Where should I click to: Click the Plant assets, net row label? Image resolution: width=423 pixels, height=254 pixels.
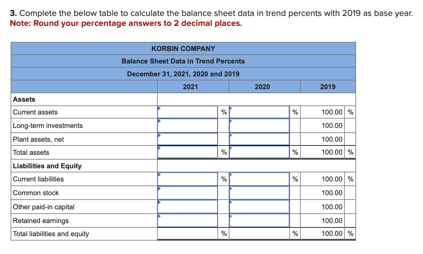pyautogui.click(x=38, y=140)
